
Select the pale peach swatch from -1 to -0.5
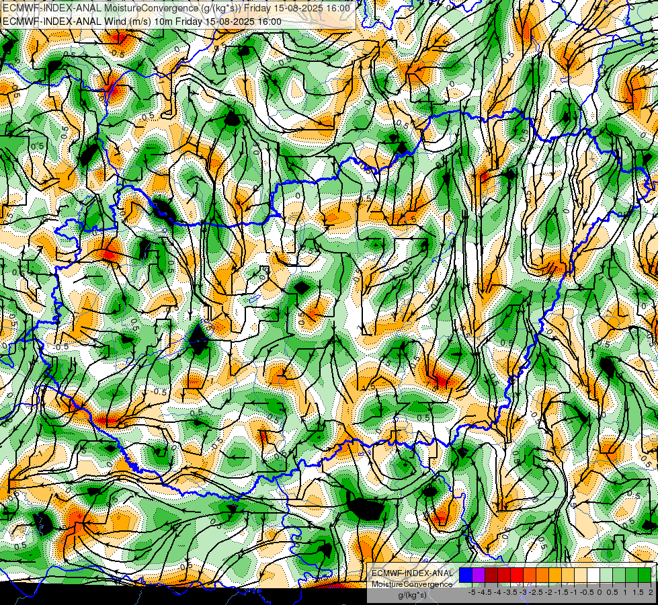pos(581,575)
